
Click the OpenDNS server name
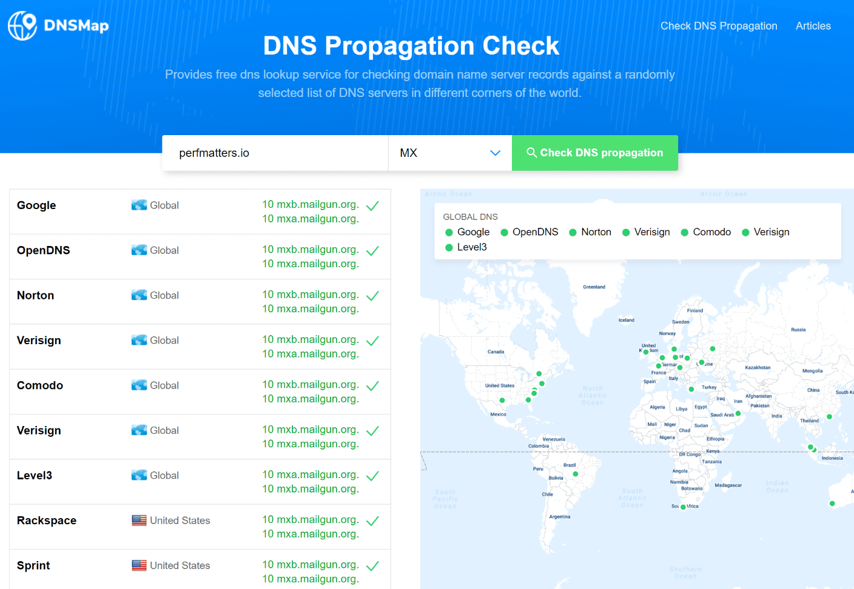point(44,250)
